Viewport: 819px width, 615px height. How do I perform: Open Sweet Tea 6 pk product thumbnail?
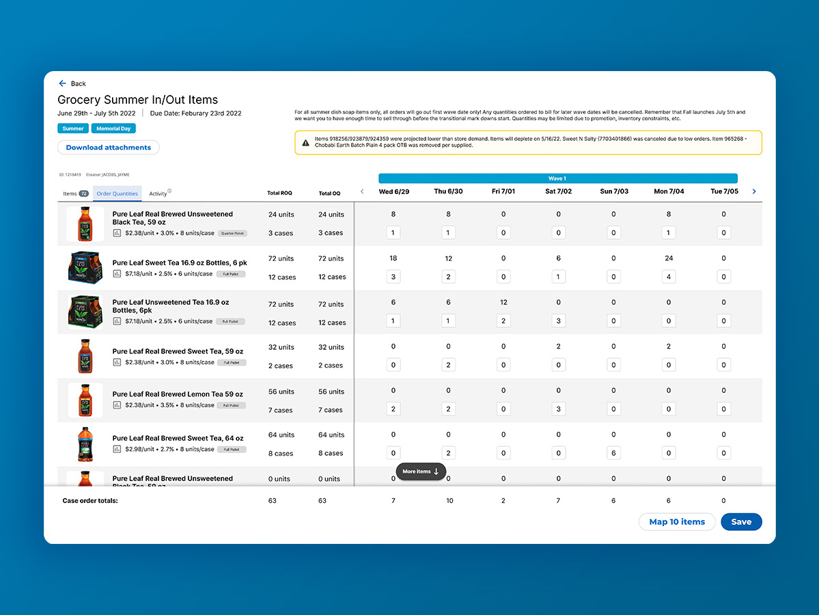(85, 268)
